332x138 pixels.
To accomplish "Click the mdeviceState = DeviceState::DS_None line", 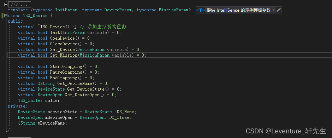I will (x=77, y=112).
